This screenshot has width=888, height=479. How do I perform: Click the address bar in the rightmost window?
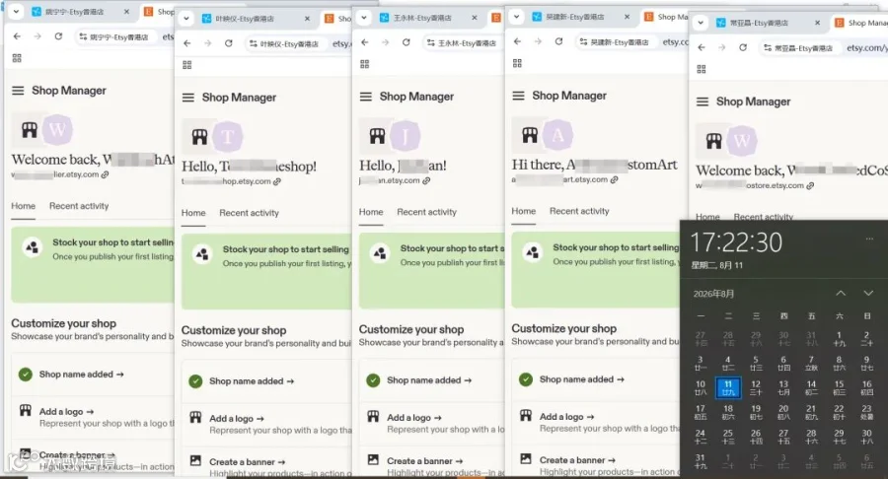point(824,48)
